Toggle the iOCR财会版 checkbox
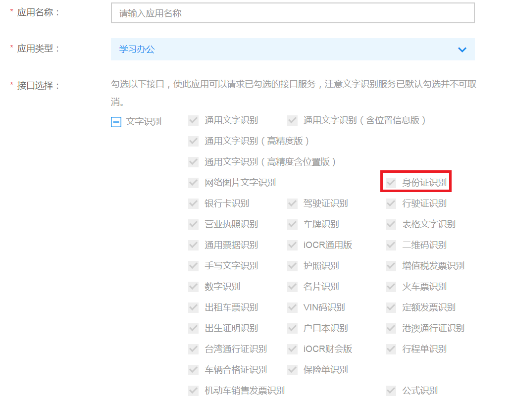The image size is (513, 401). [292, 349]
